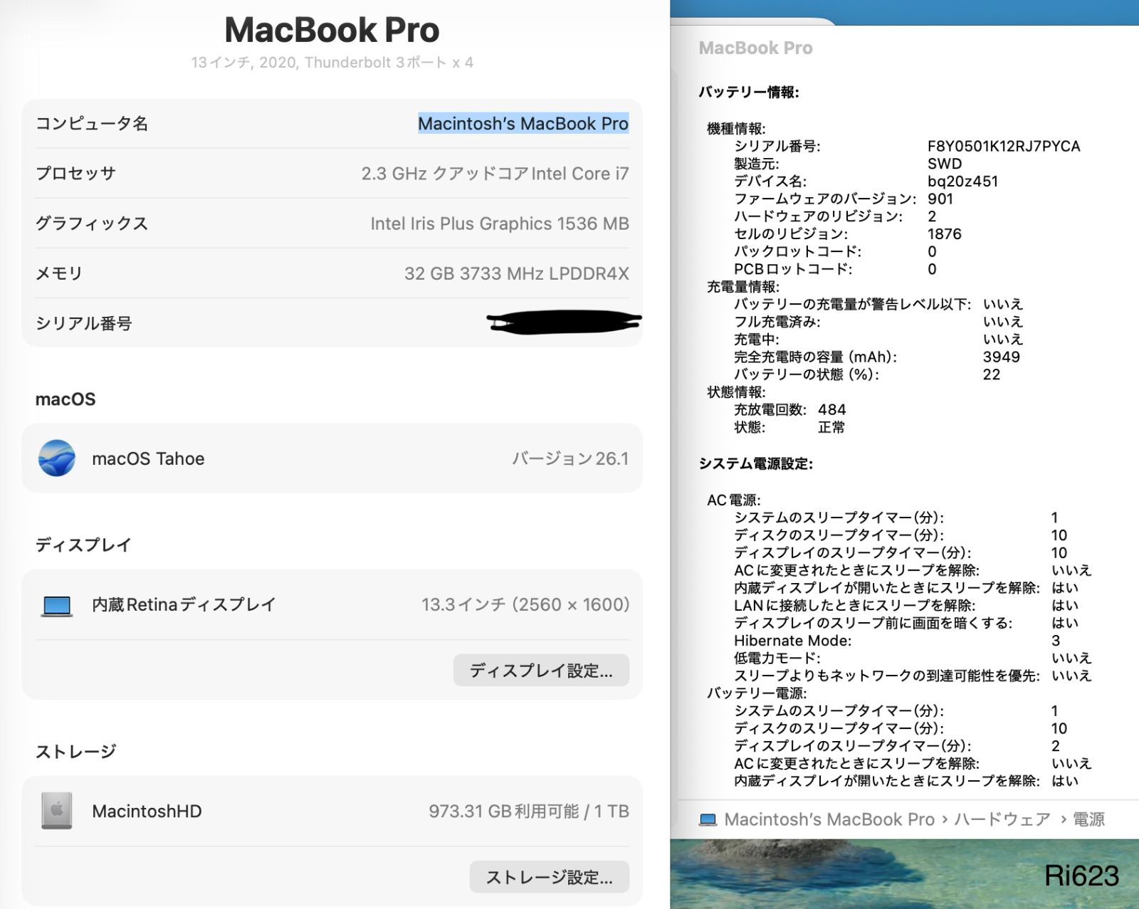This screenshot has width=1139, height=909.
Task: Click the 低電力モード: row
Action: point(913,658)
